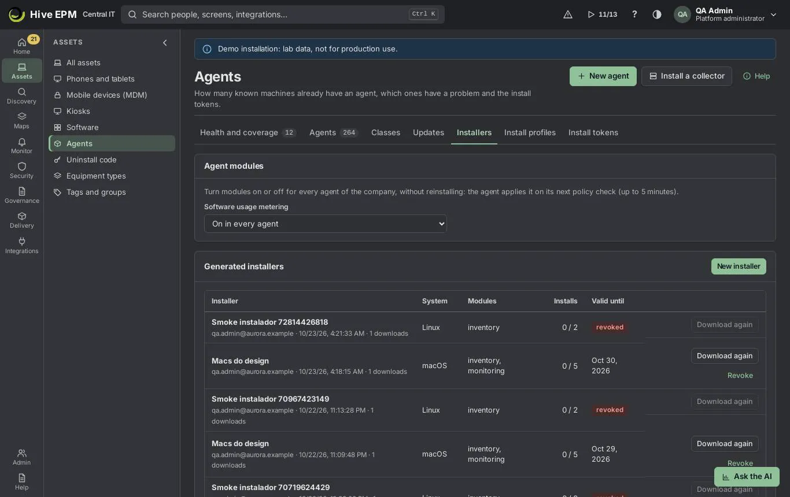Viewport: 790px width, 497px height.
Task: Open the 11/13 progress play indicator
Action: (x=602, y=14)
